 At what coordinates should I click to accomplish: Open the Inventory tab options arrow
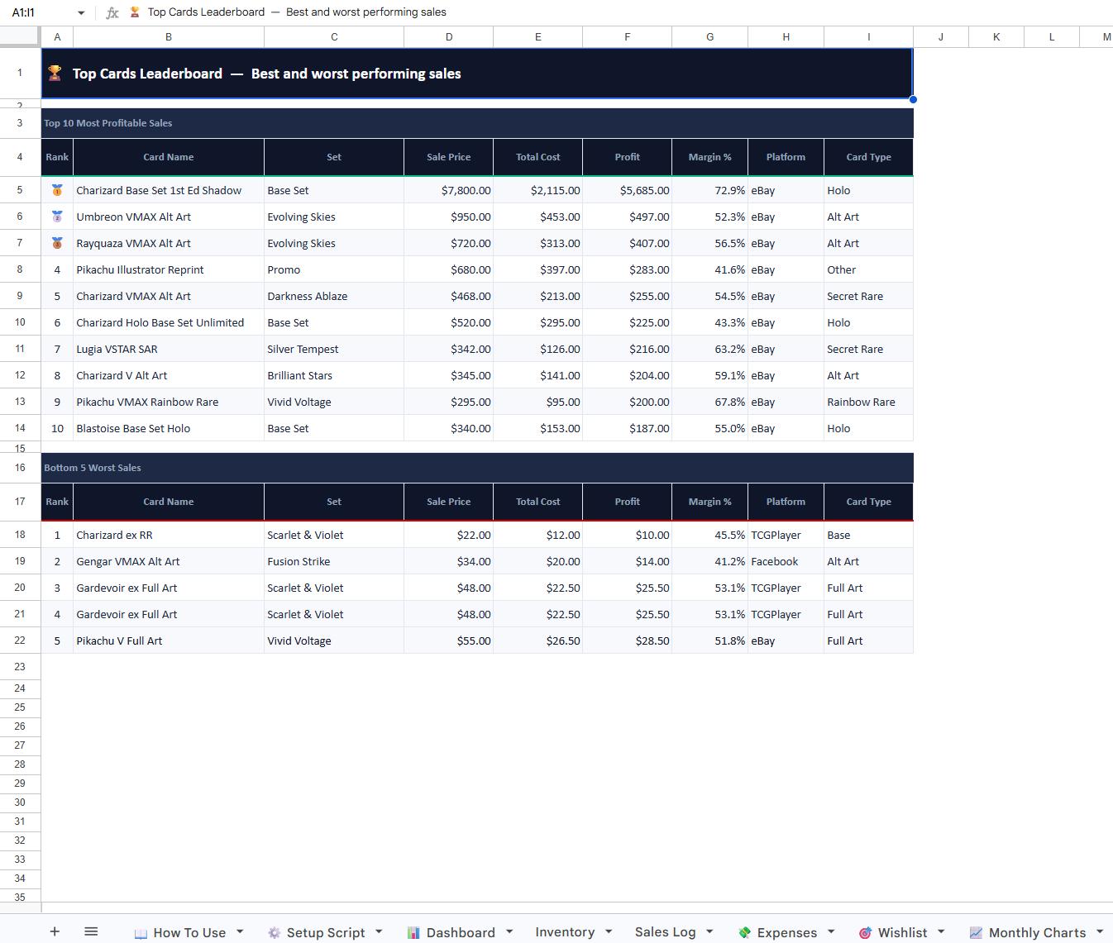(x=609, y=931)
